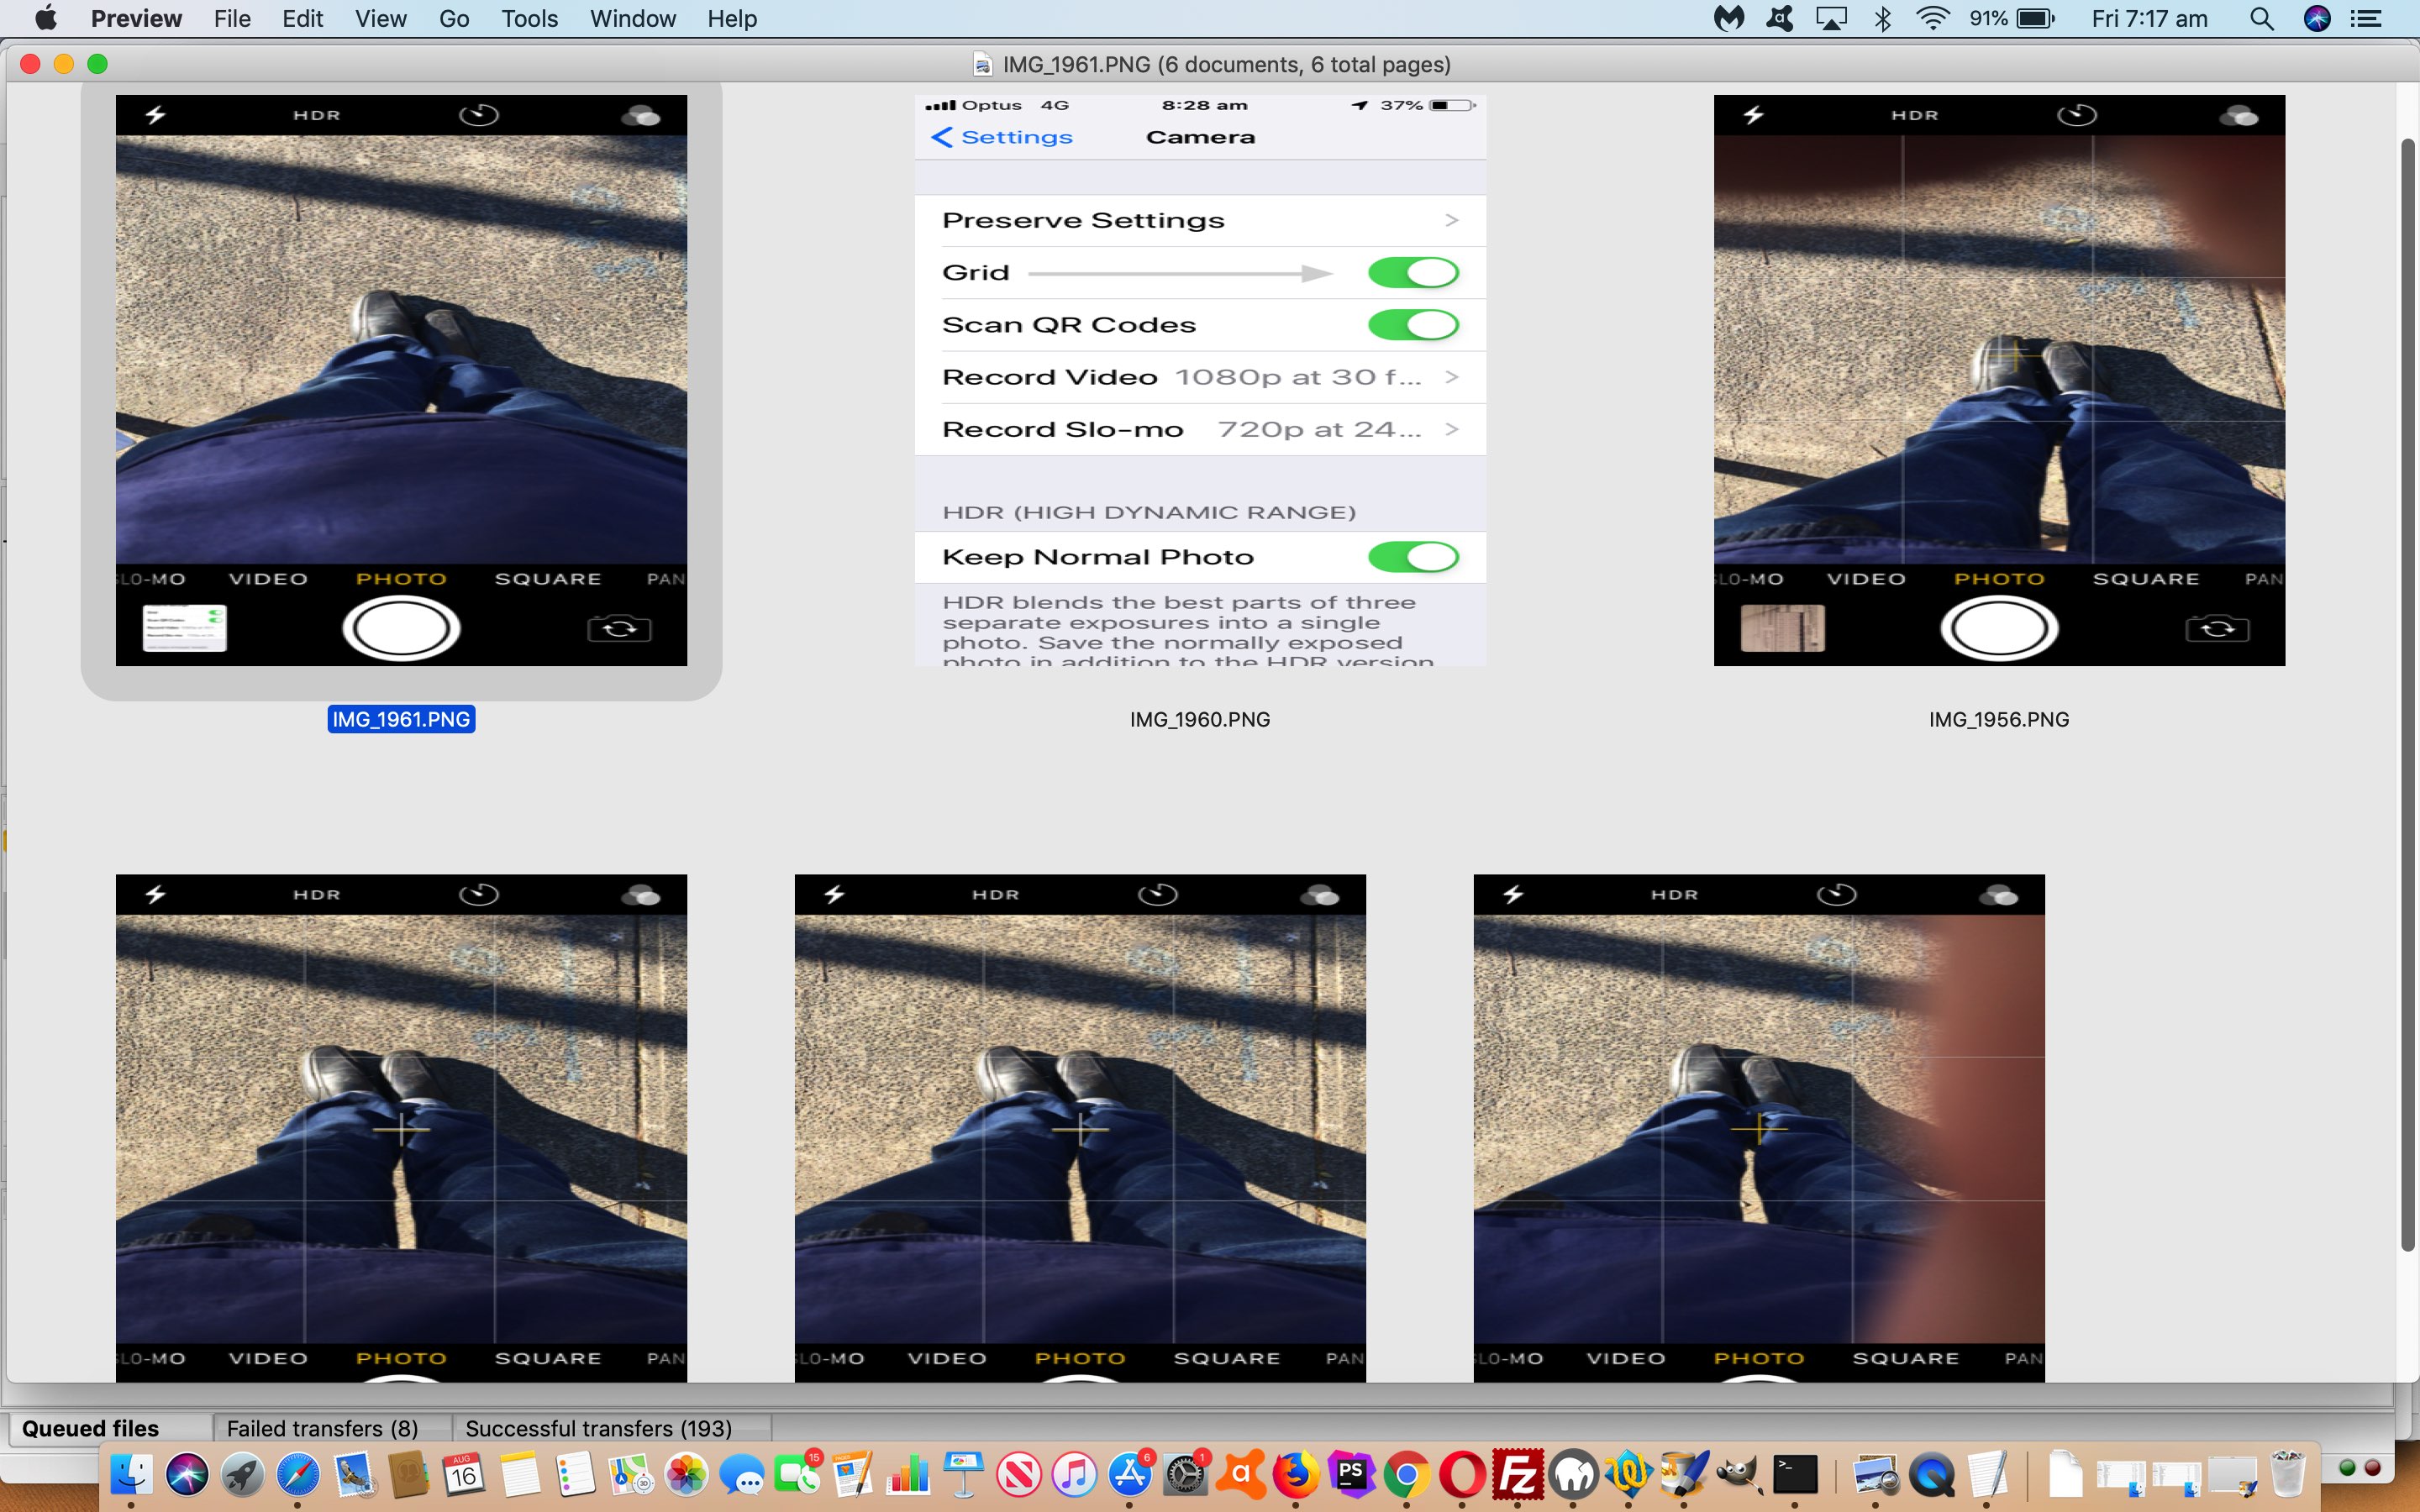Screen dimensions: 2420x1512
Task: Select the IMG_1960.PNG file label
Action: [1199, 719]
